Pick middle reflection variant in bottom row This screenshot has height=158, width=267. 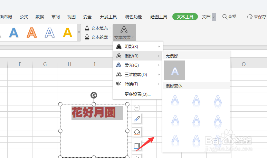(196, 140)
